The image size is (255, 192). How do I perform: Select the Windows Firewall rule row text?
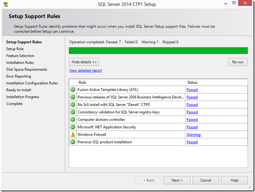pos(92,134)
